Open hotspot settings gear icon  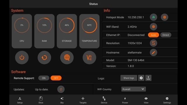point(165,17)
